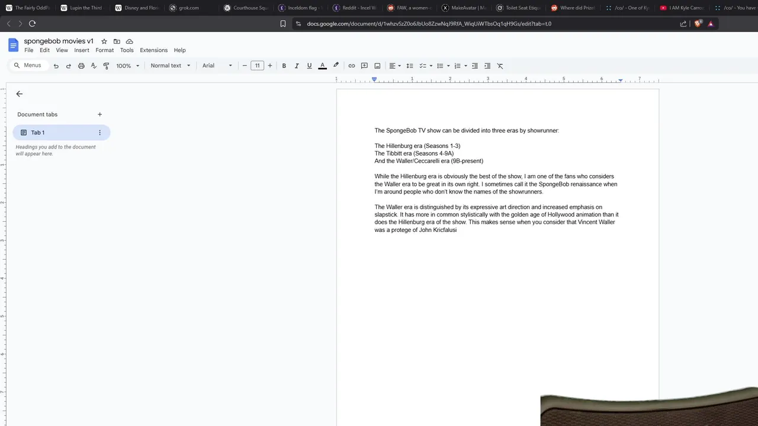Increase font size with plus button
Image resolution: width=758 pixels, height=426 pixels.
tap(270, 66)
